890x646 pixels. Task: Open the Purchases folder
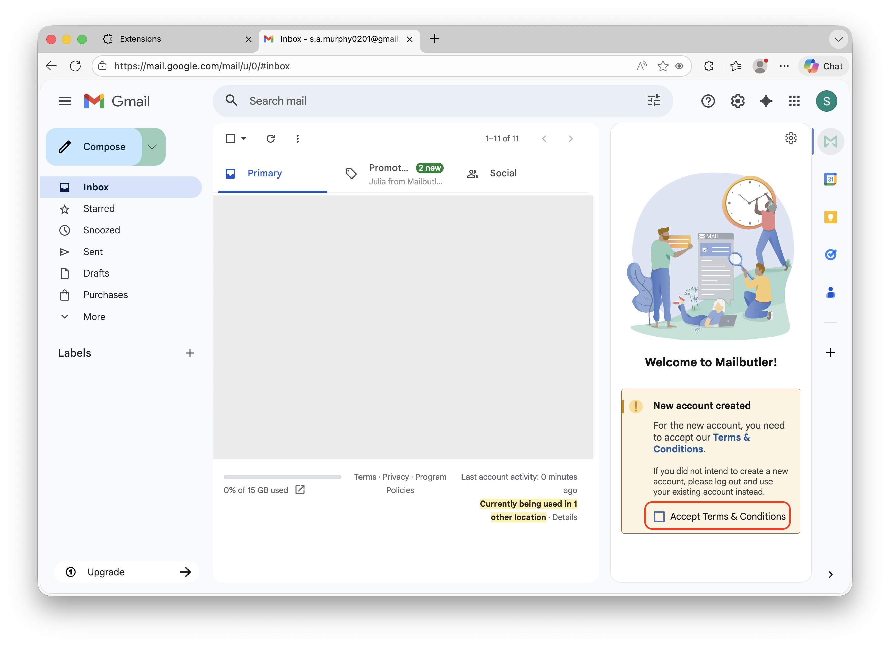121,295
